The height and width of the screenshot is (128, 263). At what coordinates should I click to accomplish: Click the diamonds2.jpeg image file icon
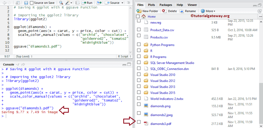coord(146,115)
